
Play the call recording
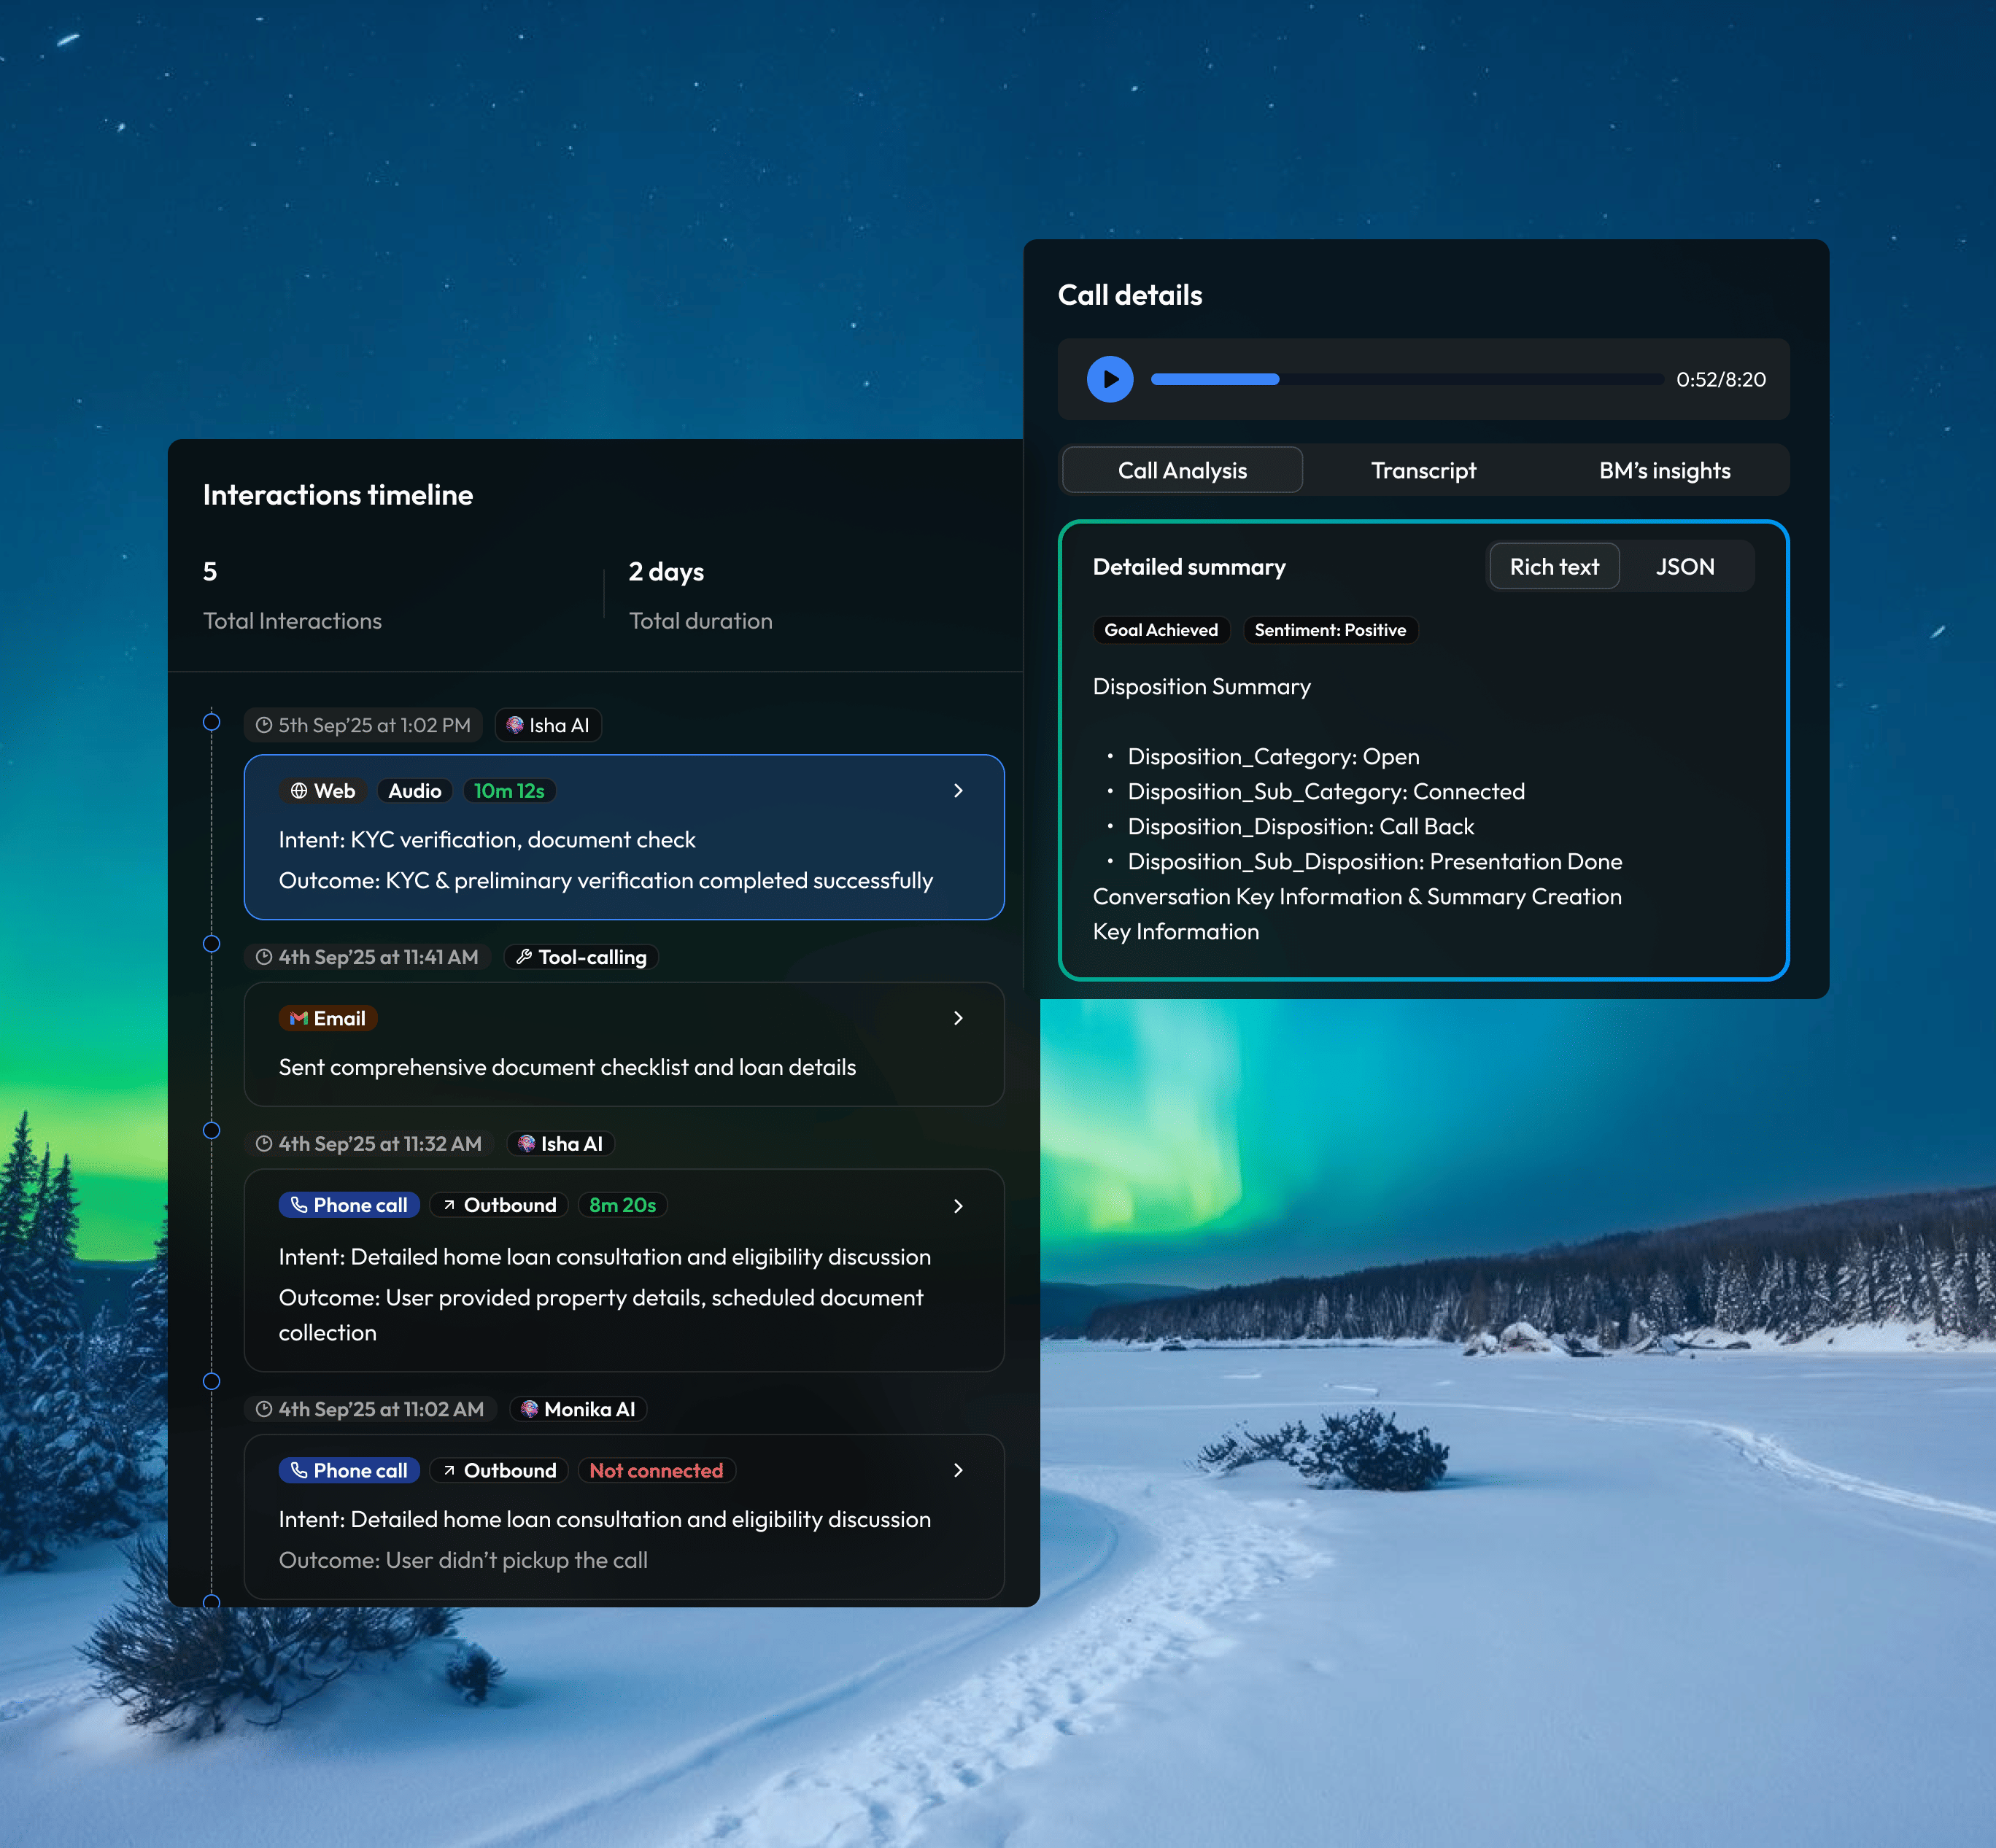pos(1110,379)
